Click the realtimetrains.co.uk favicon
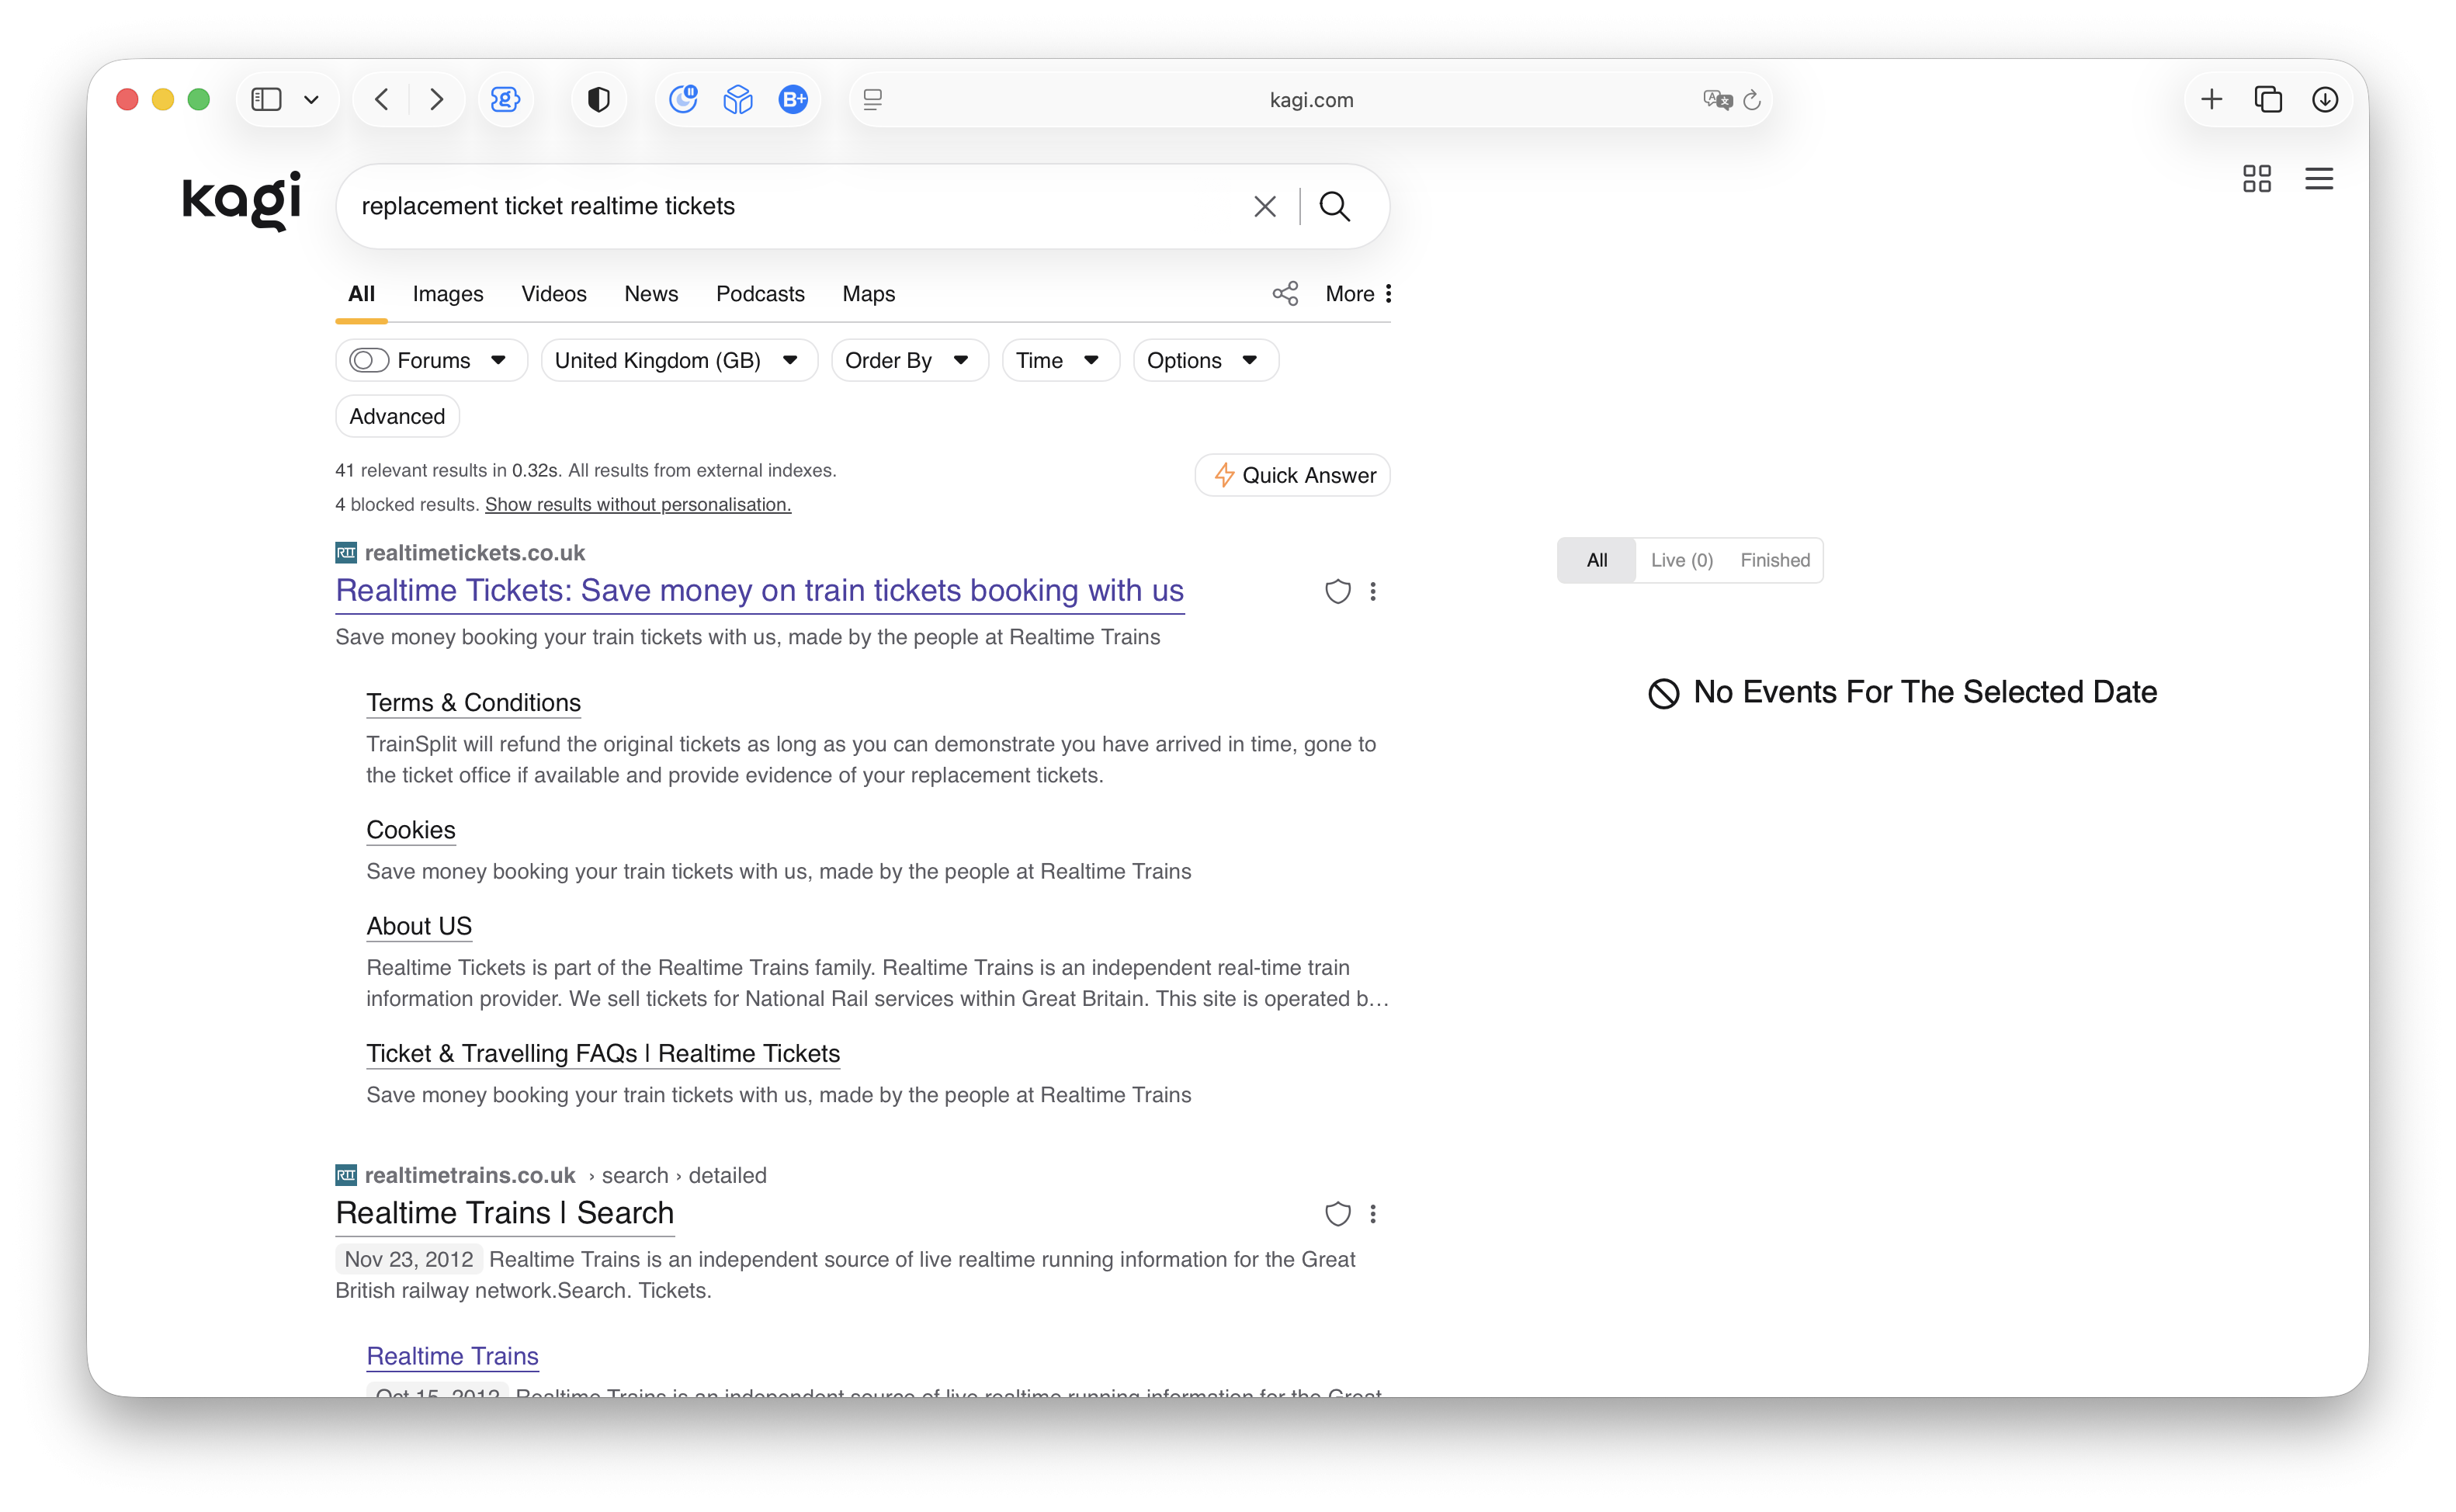The width and height of the screenshot is (2456, 1512). coord(346,1174)
